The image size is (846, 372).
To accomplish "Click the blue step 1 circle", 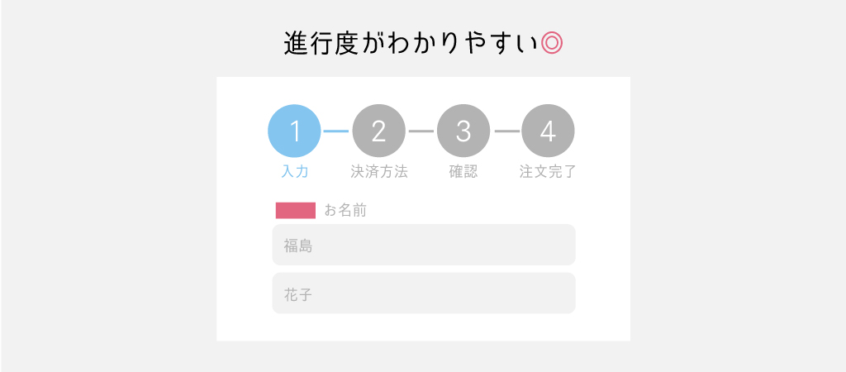I will click(x=294, y=131).
